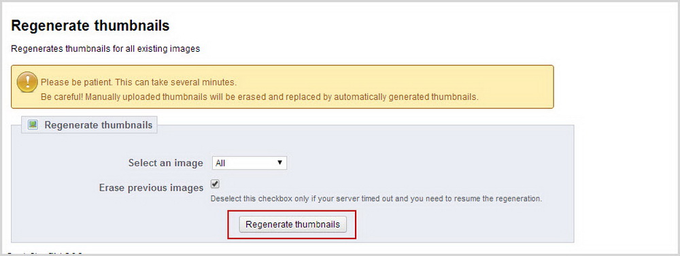Open the Select an image dropdown
This screenshot has height=256, width=680.
[250, 163]
